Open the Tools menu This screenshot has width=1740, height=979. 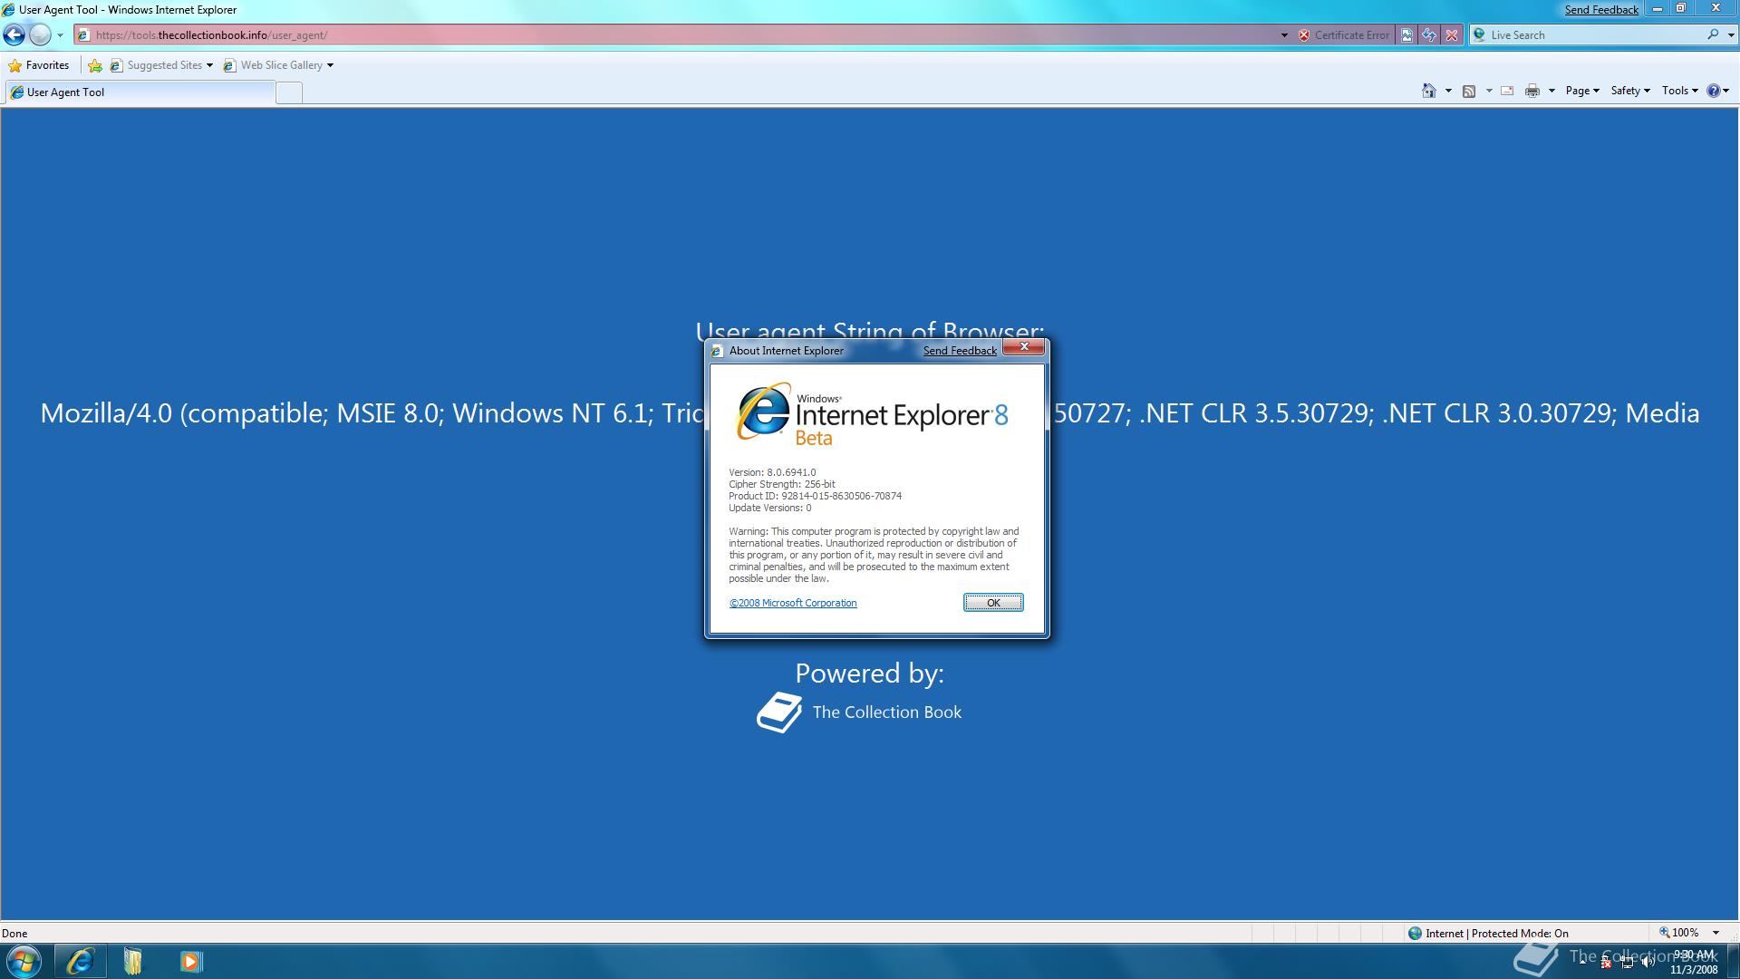1680,91
